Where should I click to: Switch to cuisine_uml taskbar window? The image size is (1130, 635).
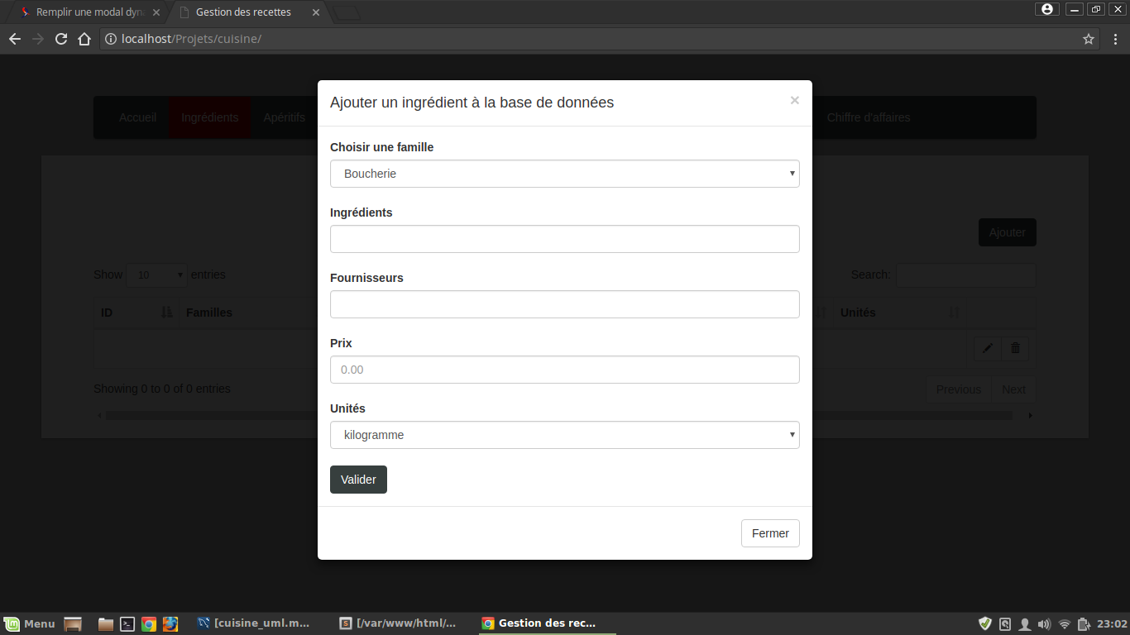coord(254,623)
